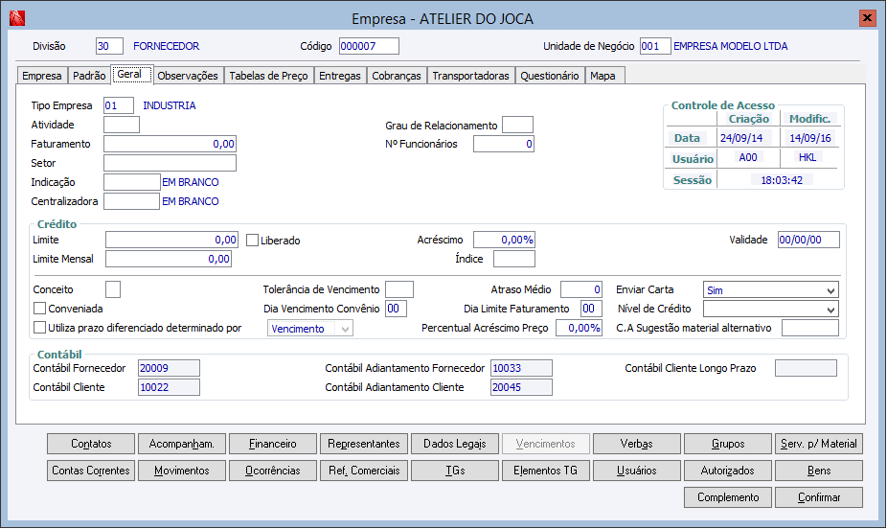Click the Dia Vencimento Convênio field
Screen dimensions: 887x529
[x=396, y=309]
